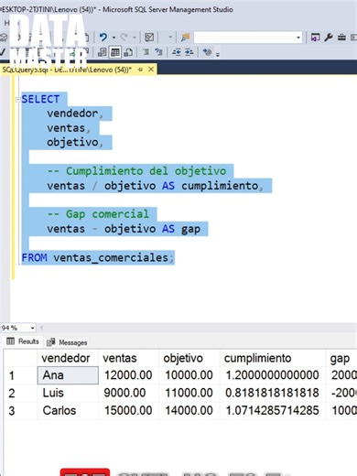
Task: Click the cumplimiento column header
Action: [272, 358]
